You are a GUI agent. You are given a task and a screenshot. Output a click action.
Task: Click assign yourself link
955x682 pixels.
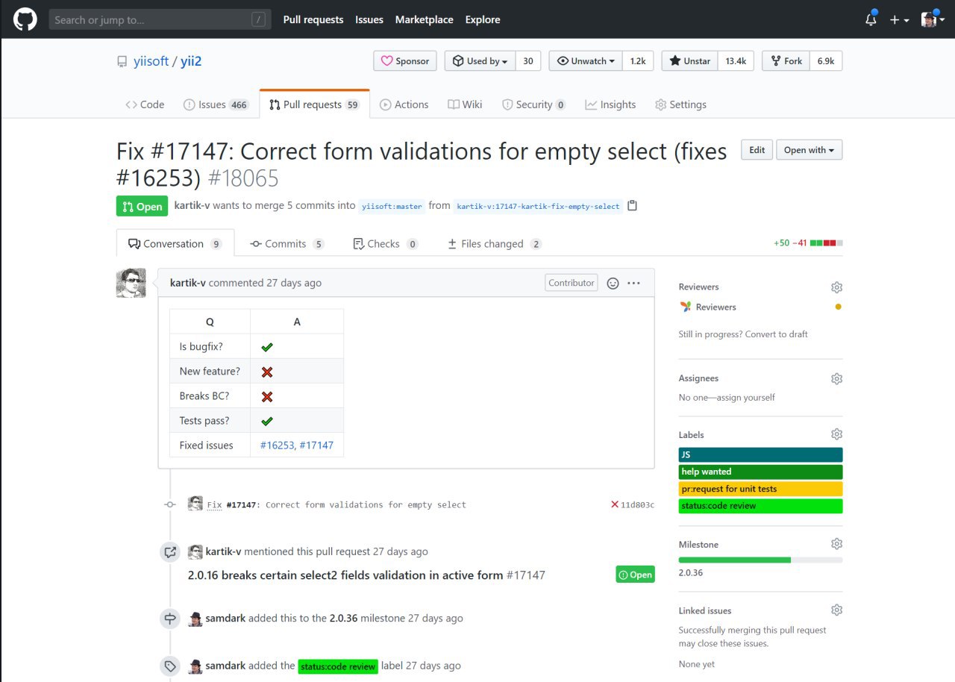point(745,397)
